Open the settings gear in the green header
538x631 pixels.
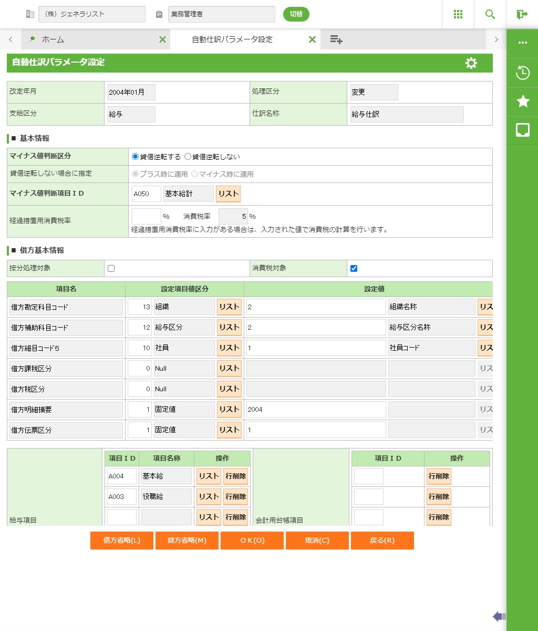[471, 63]
